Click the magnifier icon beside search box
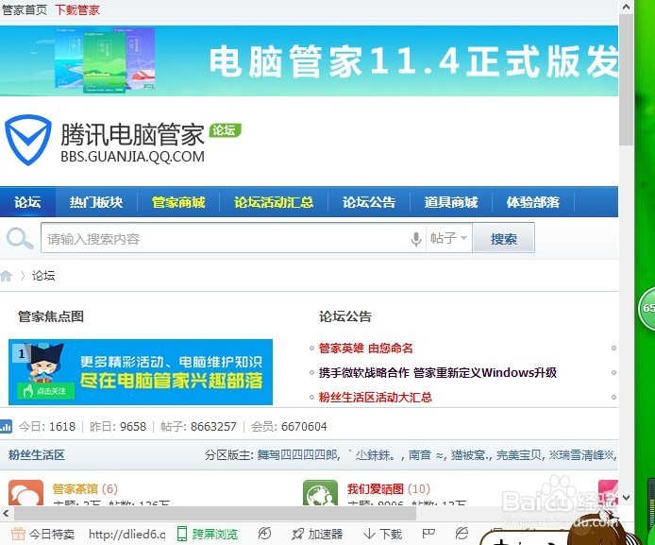655x545 pixels. 19,238
